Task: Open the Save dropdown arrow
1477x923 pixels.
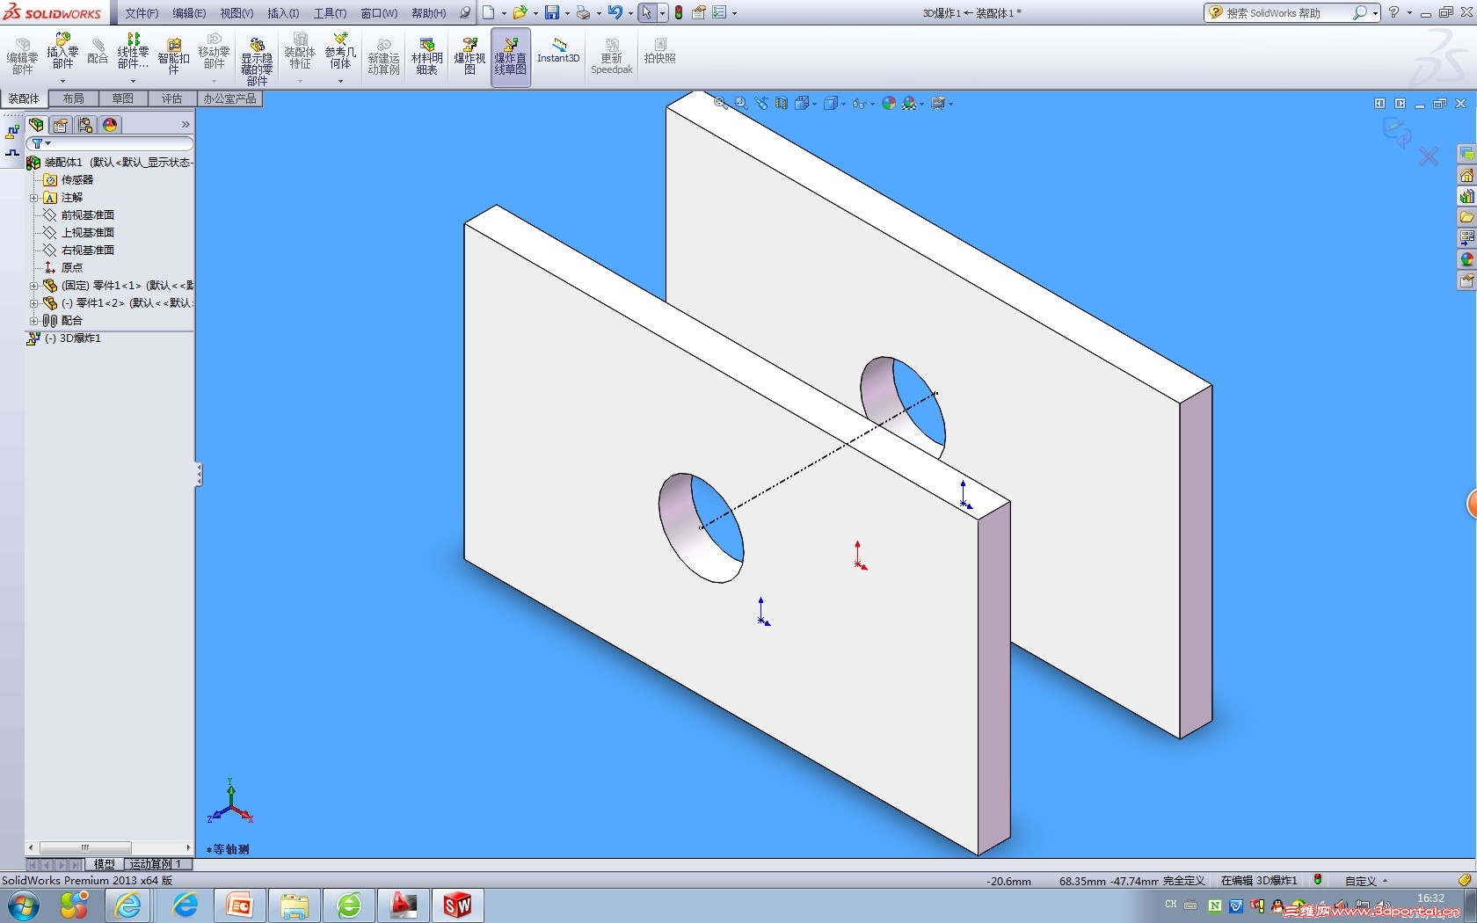Action: [566, 13]
